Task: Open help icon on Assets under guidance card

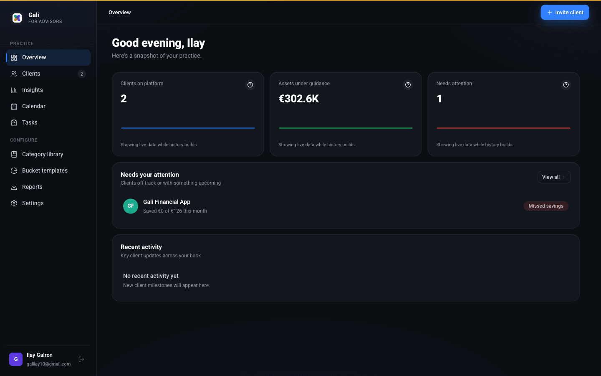Action: (408, 85)
